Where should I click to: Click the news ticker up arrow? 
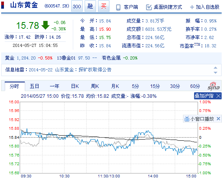[215, 68]
